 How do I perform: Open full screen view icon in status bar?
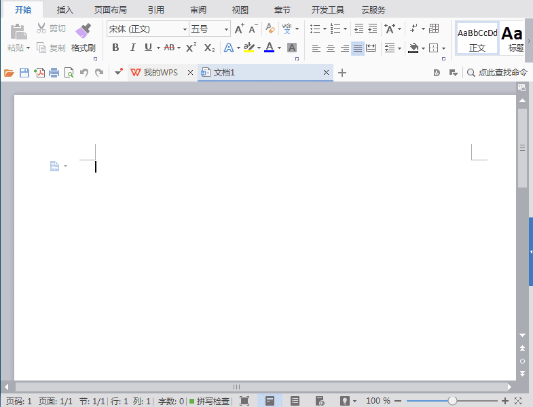244,401
